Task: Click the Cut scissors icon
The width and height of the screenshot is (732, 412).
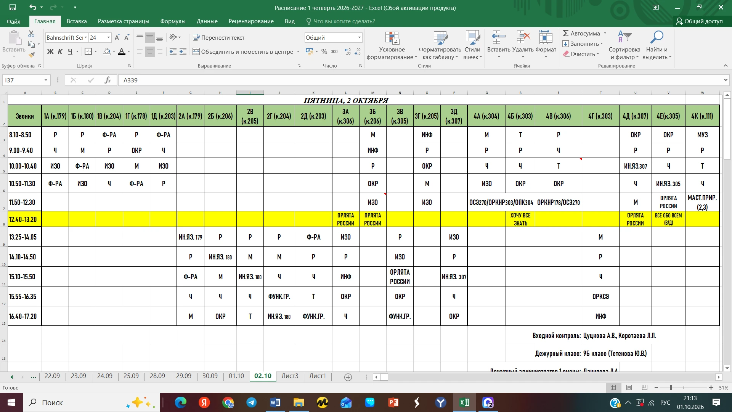Action: coord(31,34)
